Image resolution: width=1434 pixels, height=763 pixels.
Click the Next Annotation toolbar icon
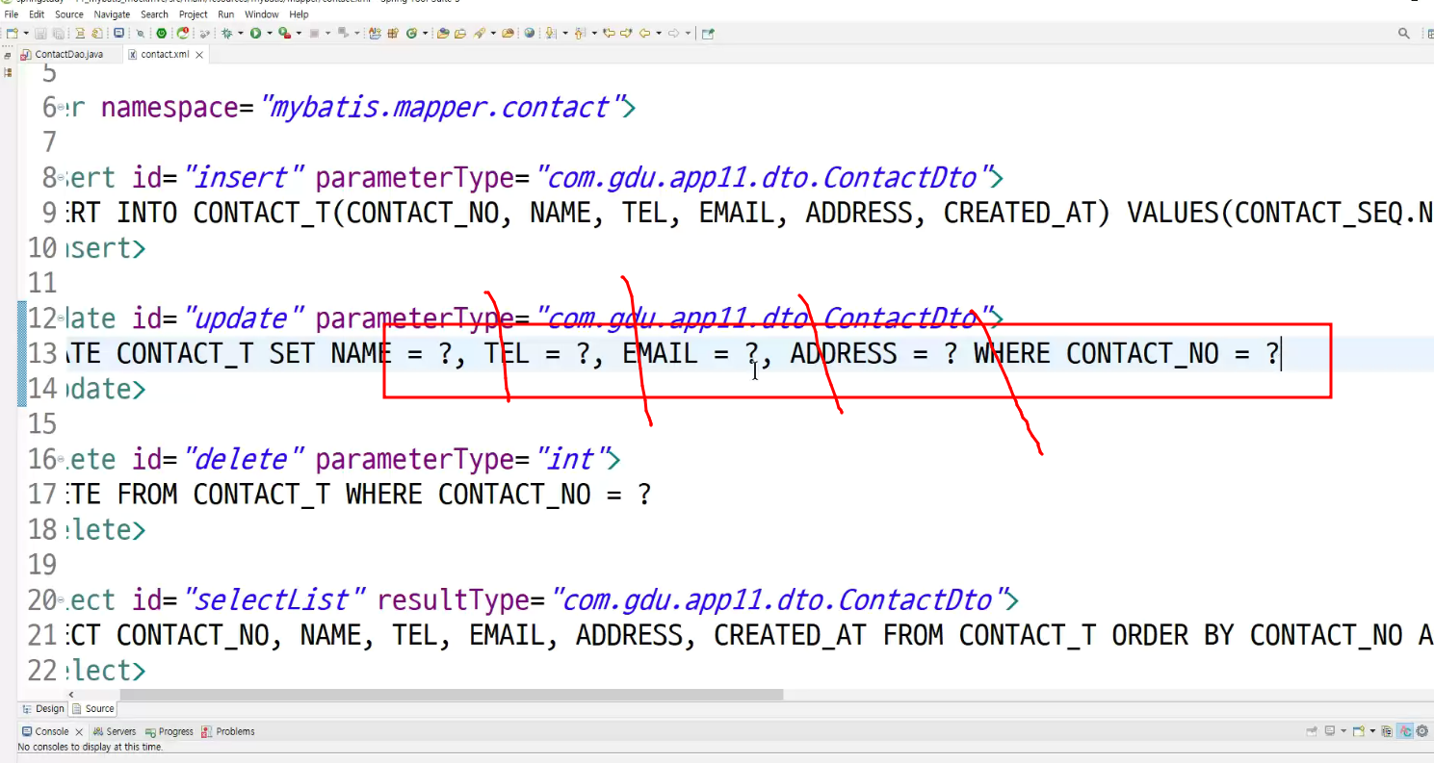click(550, 33)
